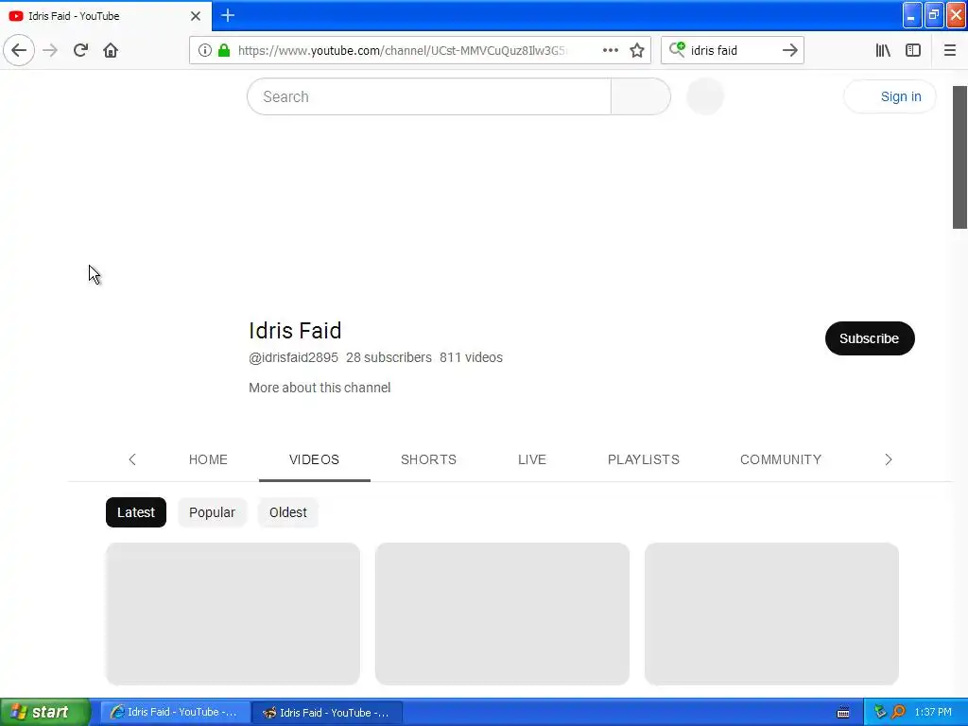This screenshot has height=726, width=968.
Task: Sort videos by Oldest
Action: [287, 512]
